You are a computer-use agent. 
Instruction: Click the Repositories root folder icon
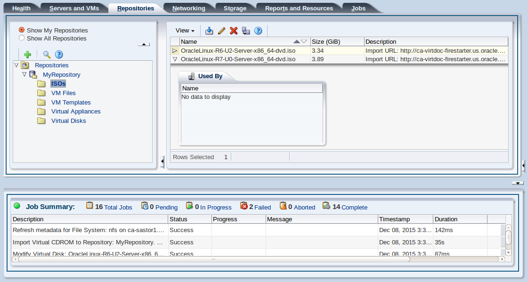pyautogui.click(x=25, y=65)
